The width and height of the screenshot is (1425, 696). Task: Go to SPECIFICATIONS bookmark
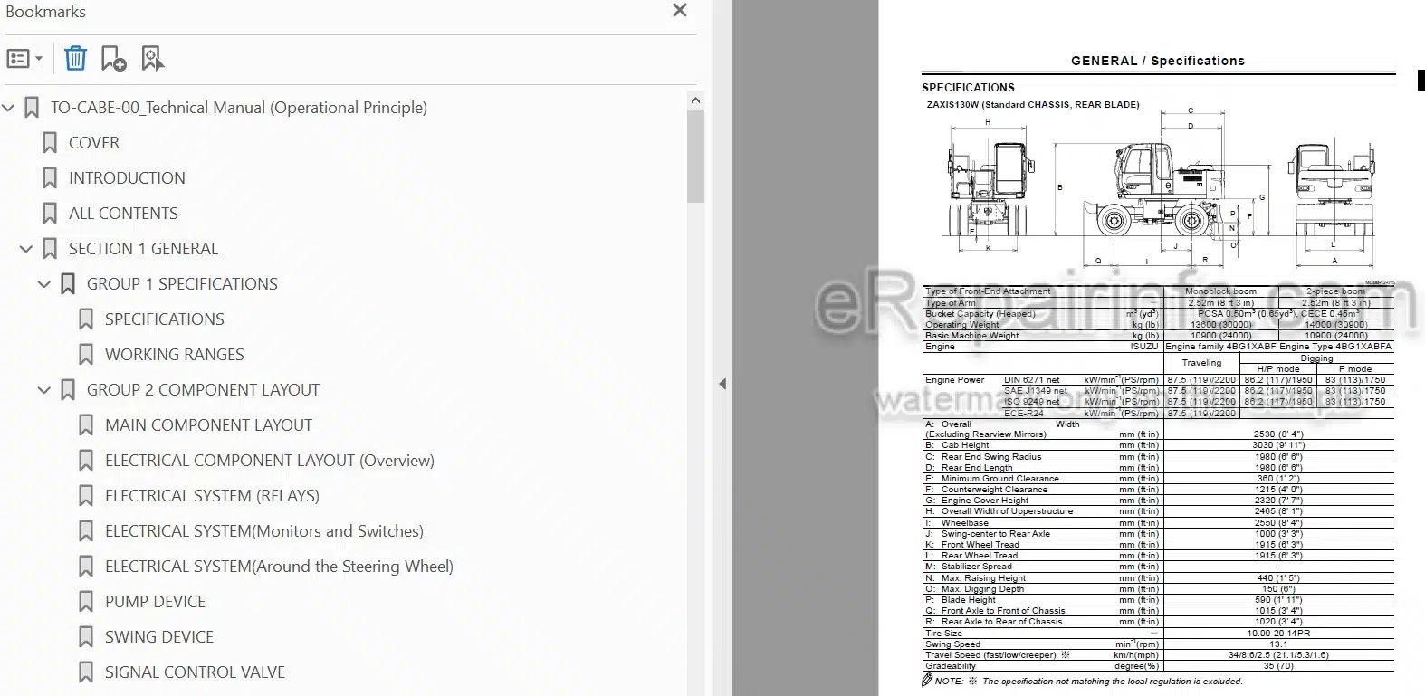(x=165, y=319)
